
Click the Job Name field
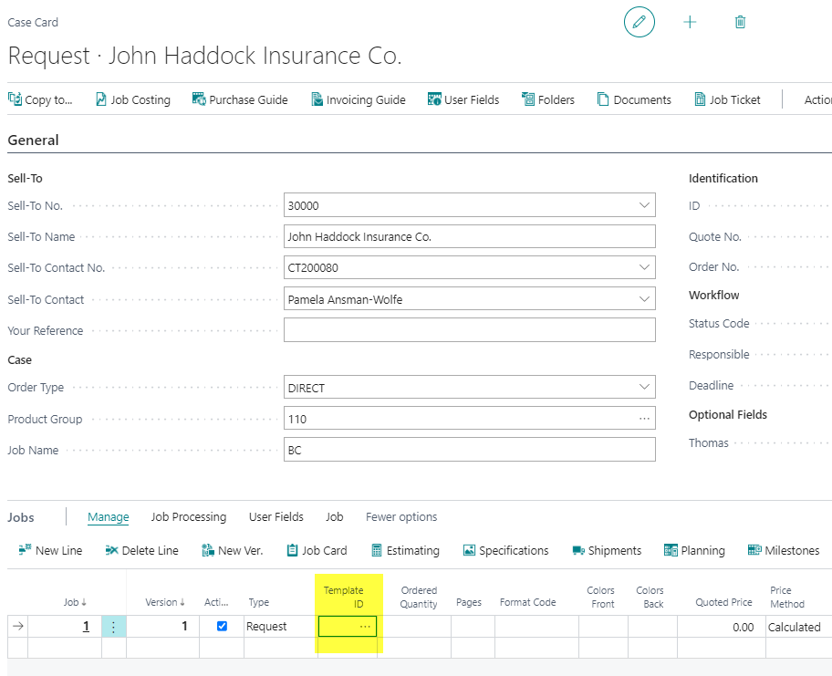pos(469,450)
